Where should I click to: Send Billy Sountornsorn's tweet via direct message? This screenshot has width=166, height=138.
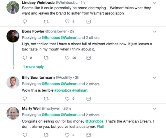click(88, 98)
